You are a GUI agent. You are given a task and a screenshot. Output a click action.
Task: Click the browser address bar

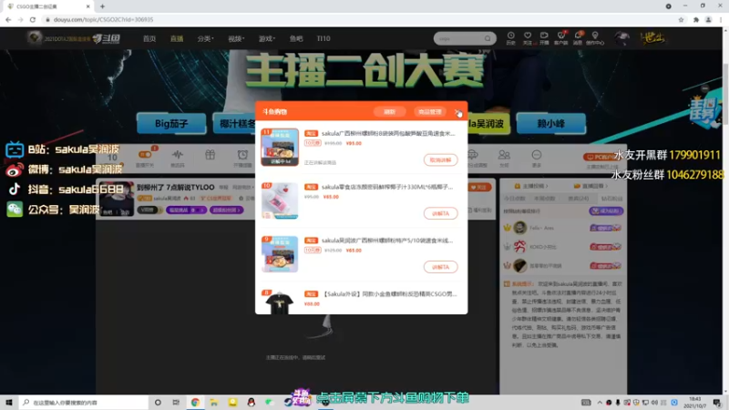358,19
